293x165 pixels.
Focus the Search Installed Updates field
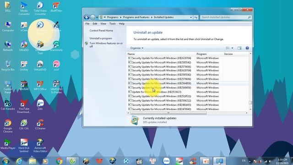click(x=224, y=17)
